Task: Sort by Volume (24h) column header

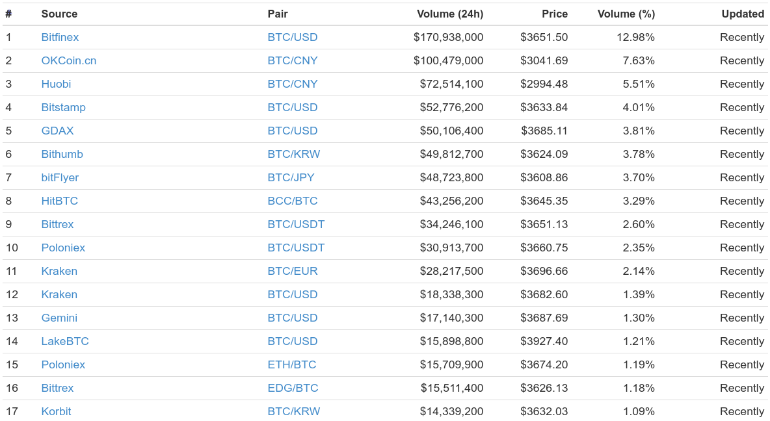Action: (450, 14)
